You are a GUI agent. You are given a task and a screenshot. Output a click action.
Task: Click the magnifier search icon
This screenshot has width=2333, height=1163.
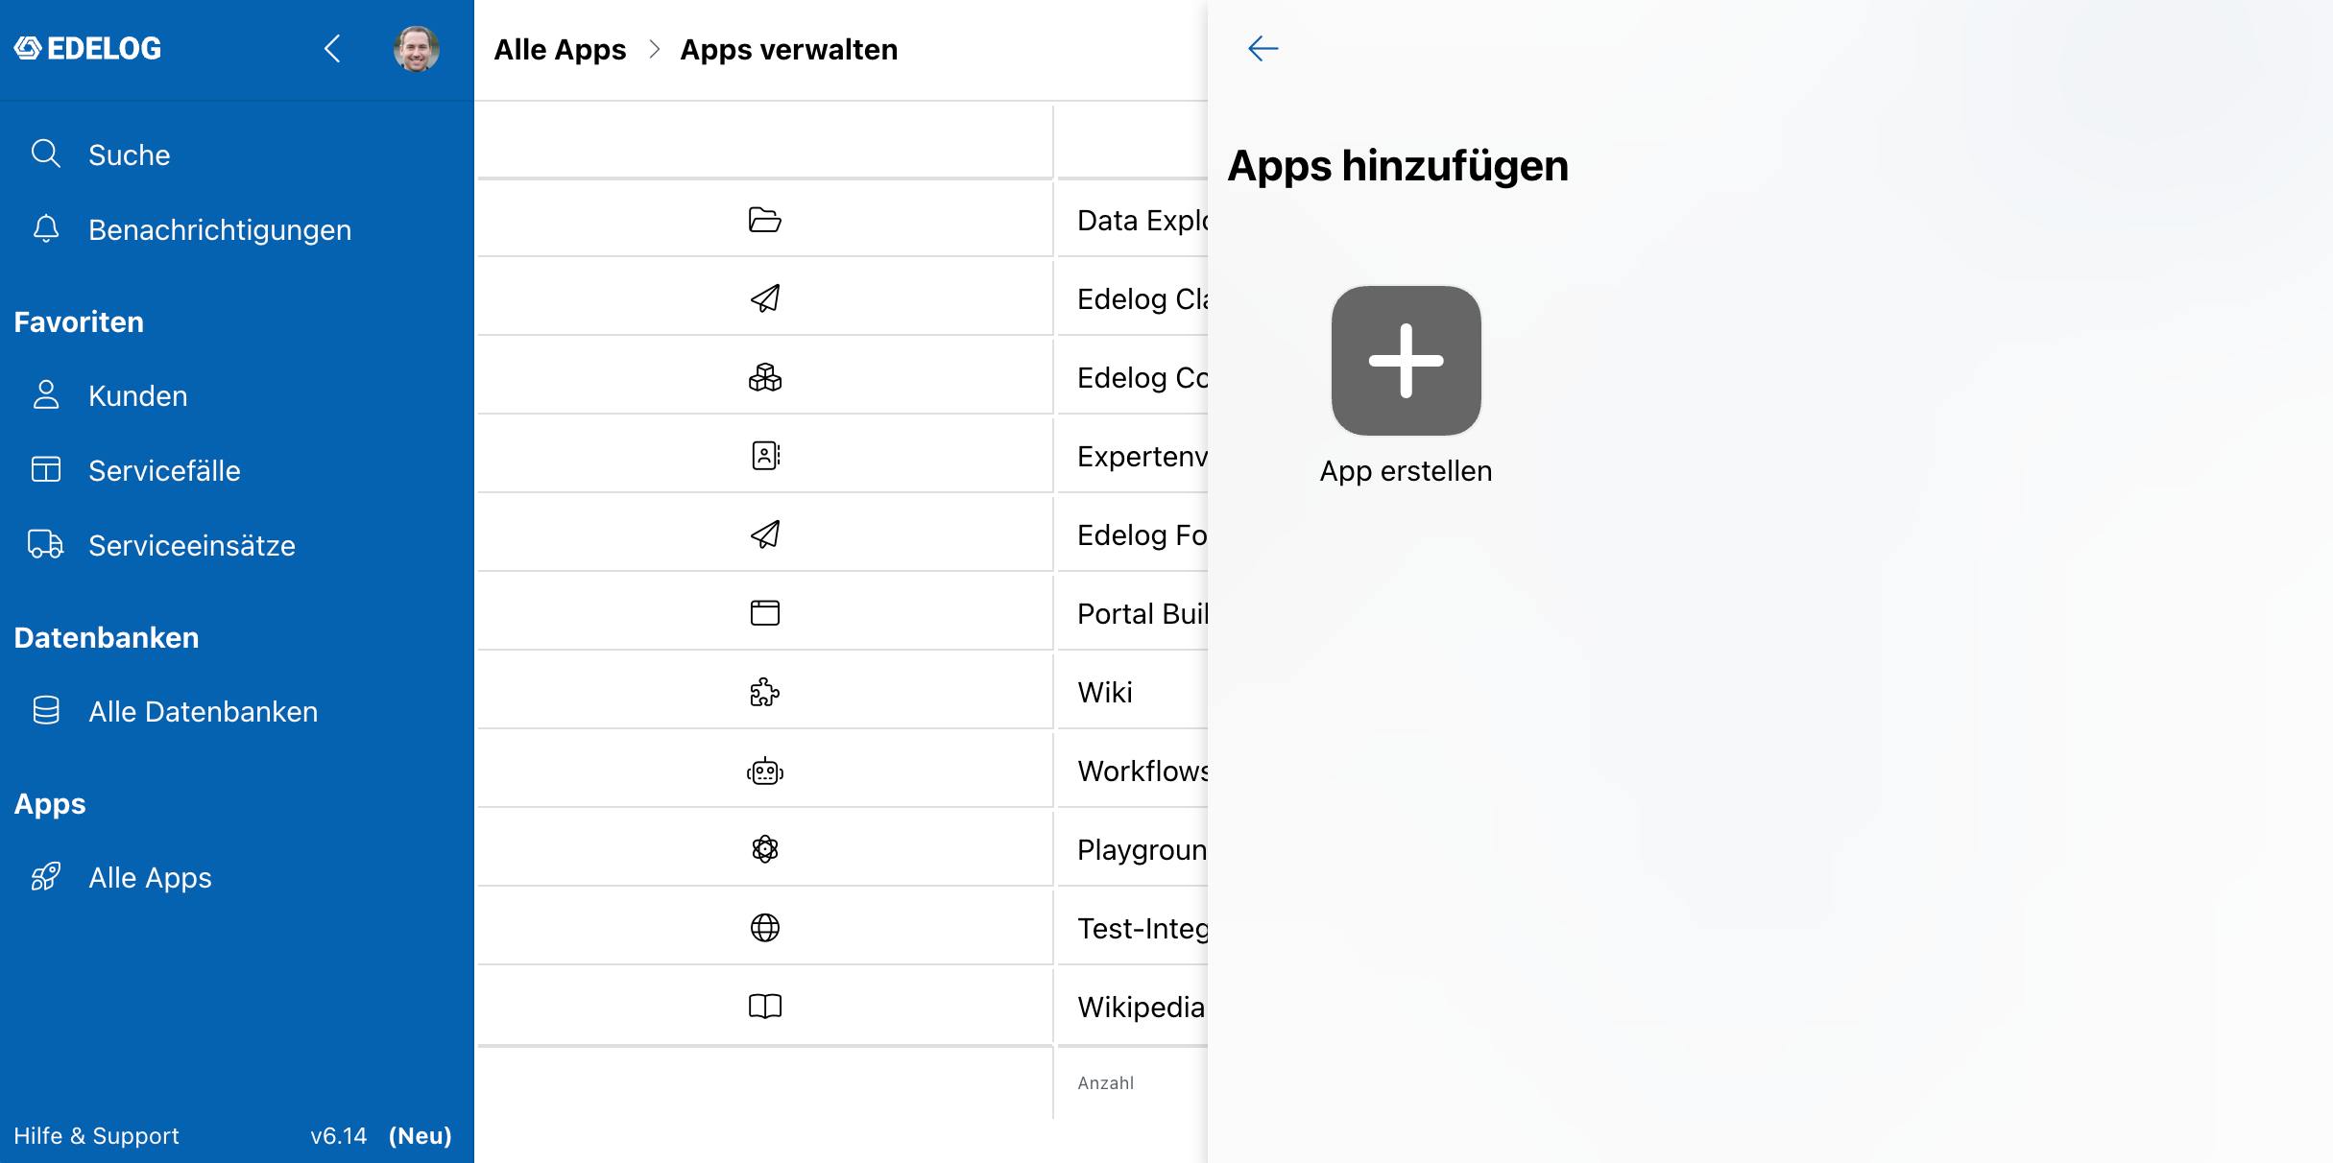tap(46, 154)
